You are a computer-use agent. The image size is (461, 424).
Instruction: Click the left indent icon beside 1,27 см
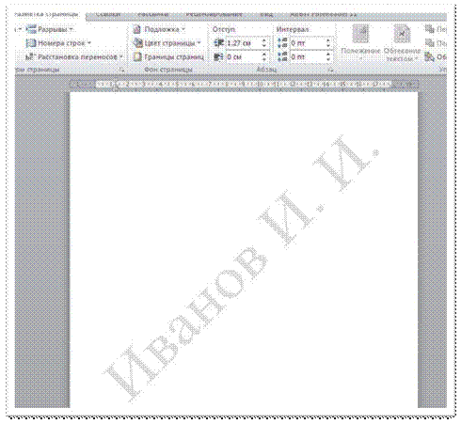[x=218, y=43]
